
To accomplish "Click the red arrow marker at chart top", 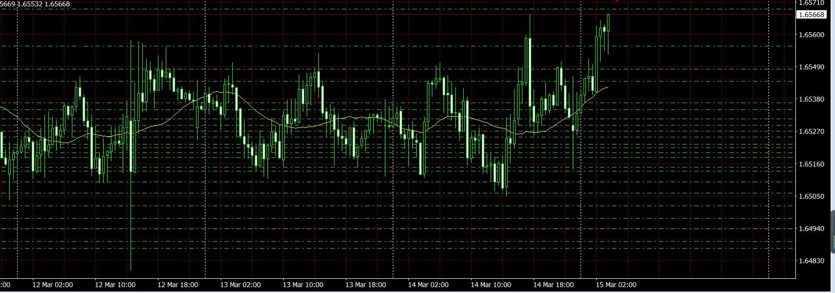I will (617, 1).
